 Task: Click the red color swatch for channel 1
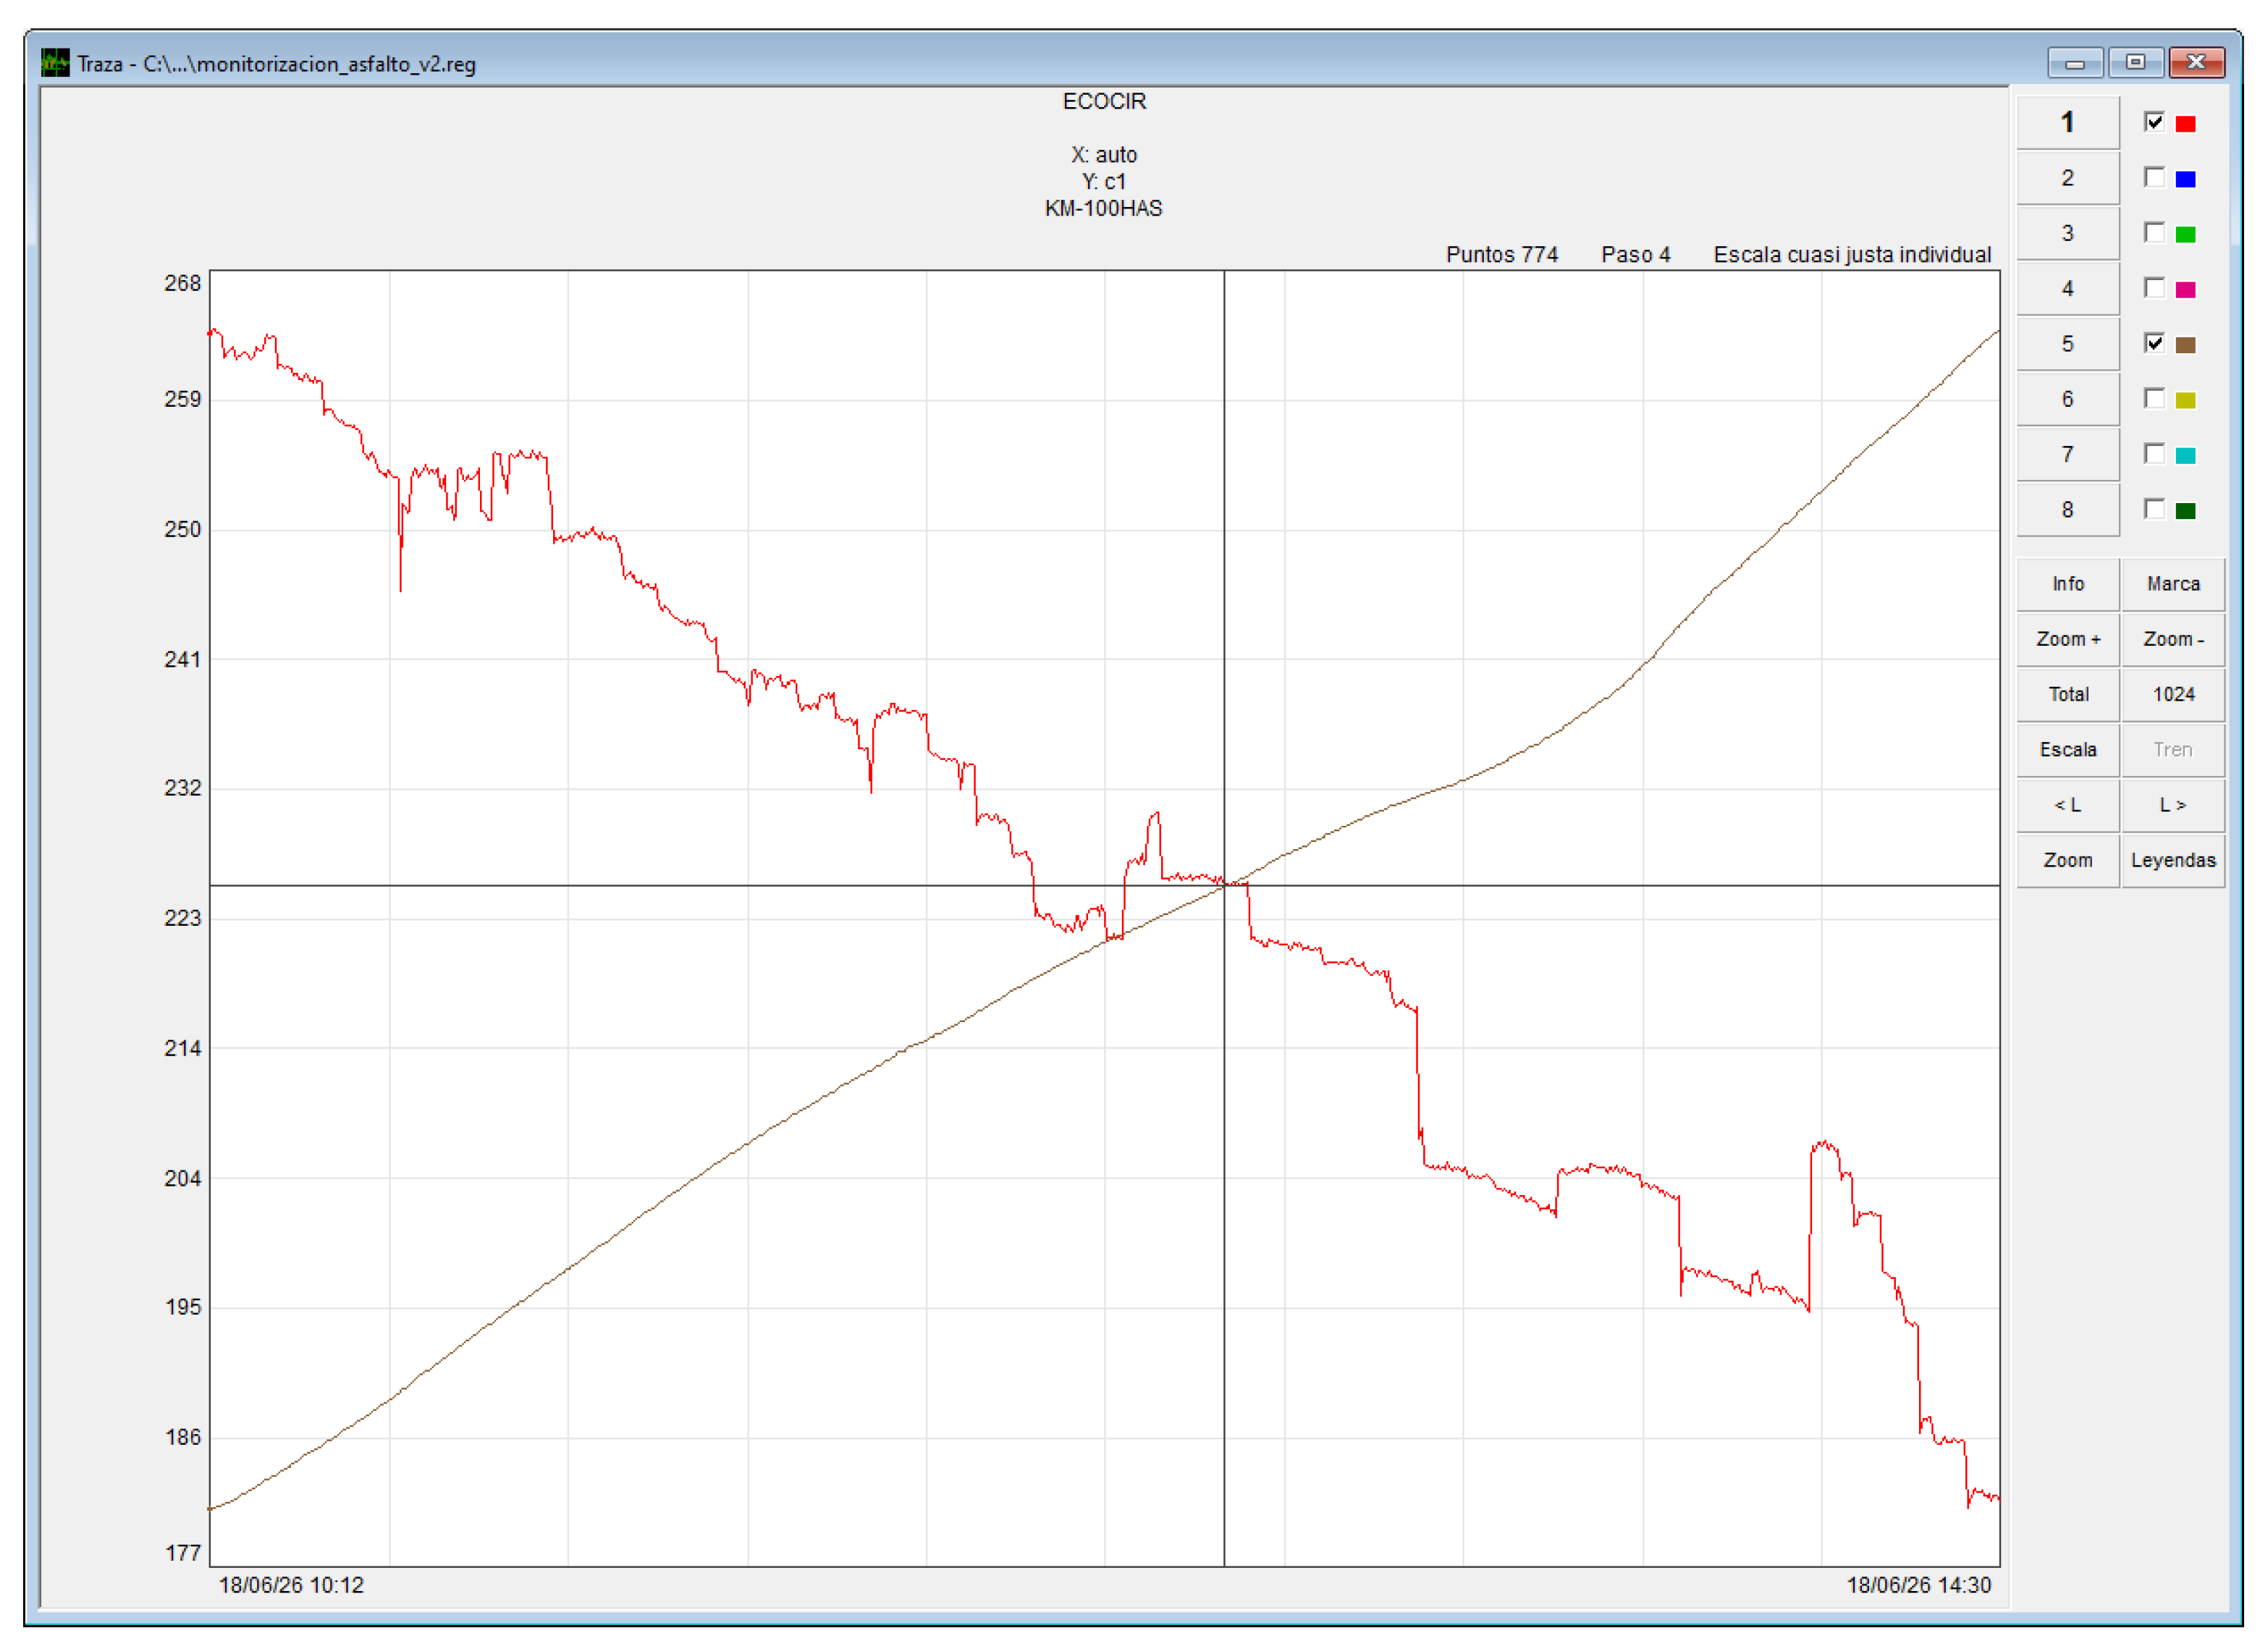[2186, 124]
